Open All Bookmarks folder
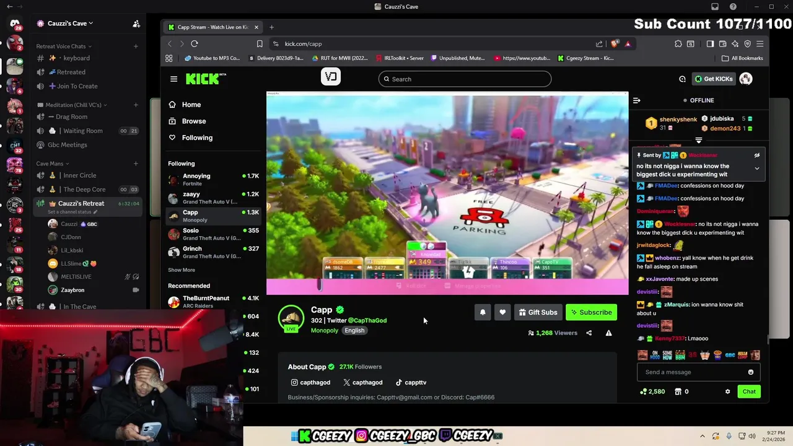 click(x=742, y=58)
